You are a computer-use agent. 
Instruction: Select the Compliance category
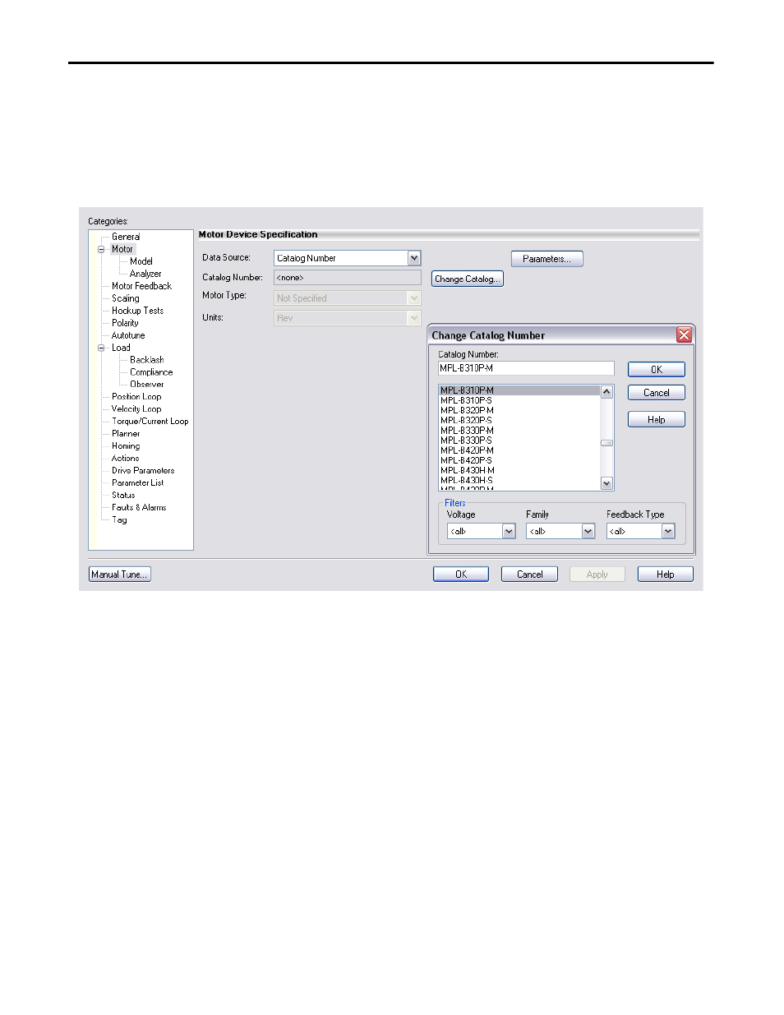tap(151, 372)
